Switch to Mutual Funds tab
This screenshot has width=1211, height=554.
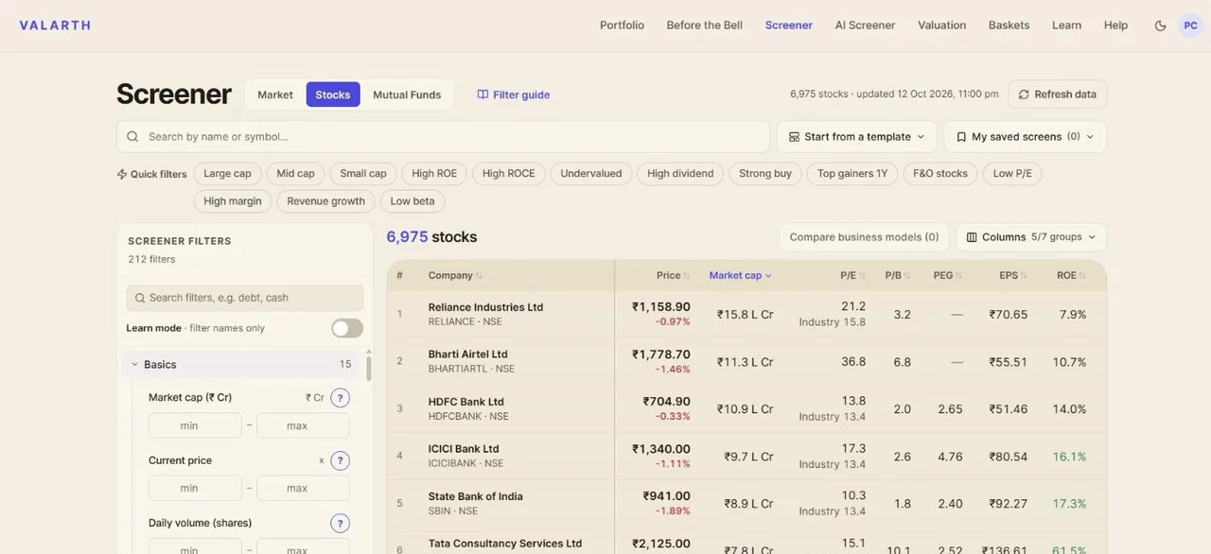tap(407, 95)
